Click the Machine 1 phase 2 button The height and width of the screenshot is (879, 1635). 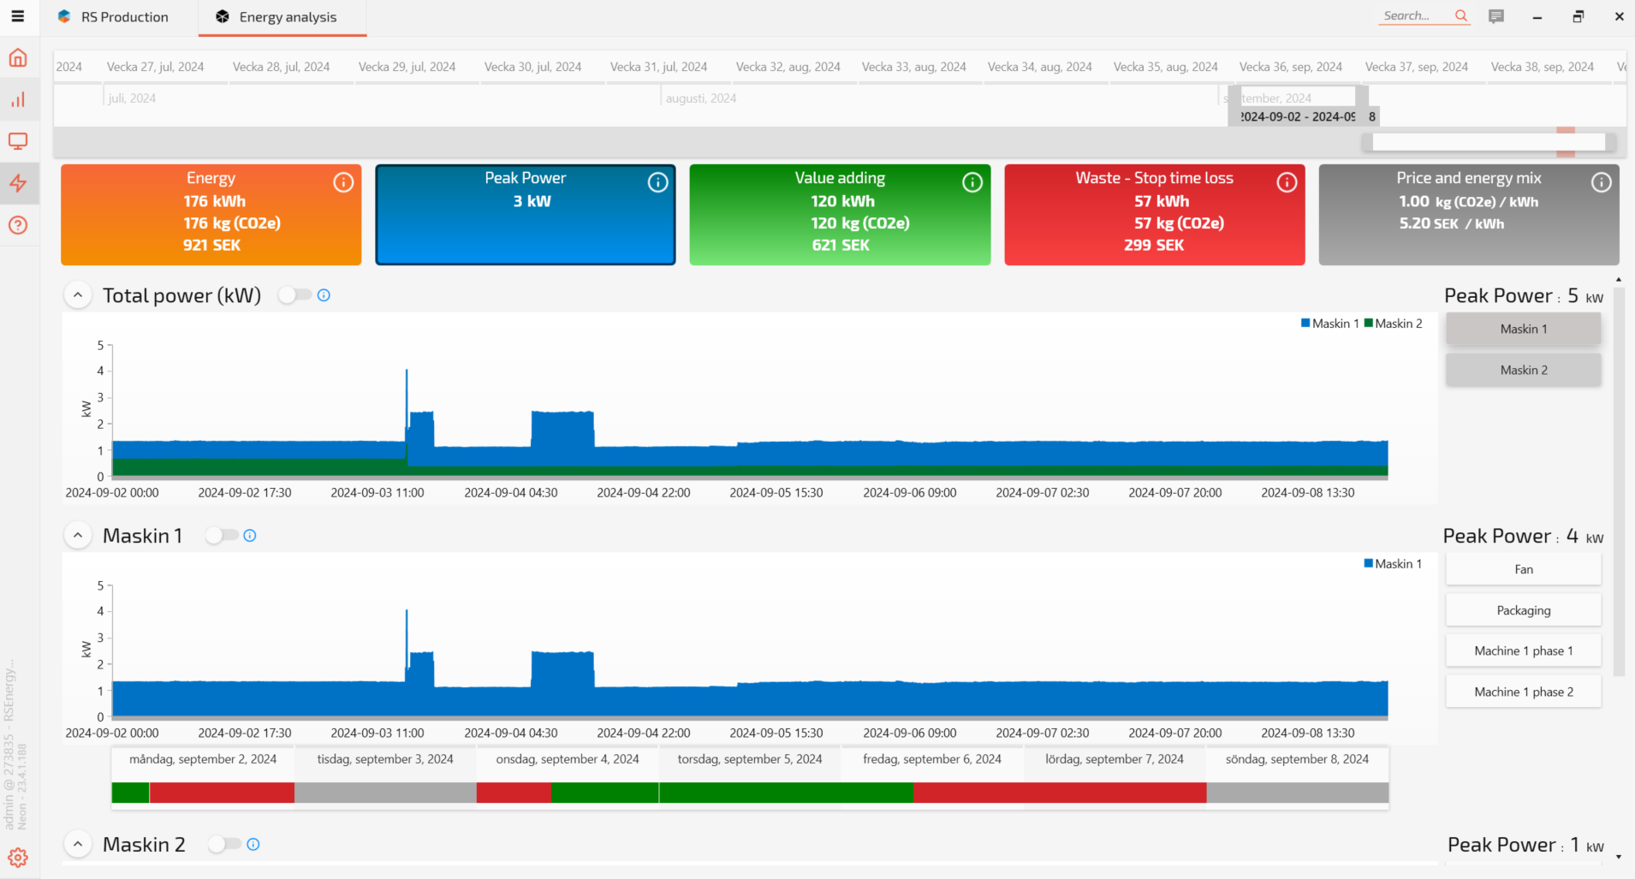[x=1523, y=692]
